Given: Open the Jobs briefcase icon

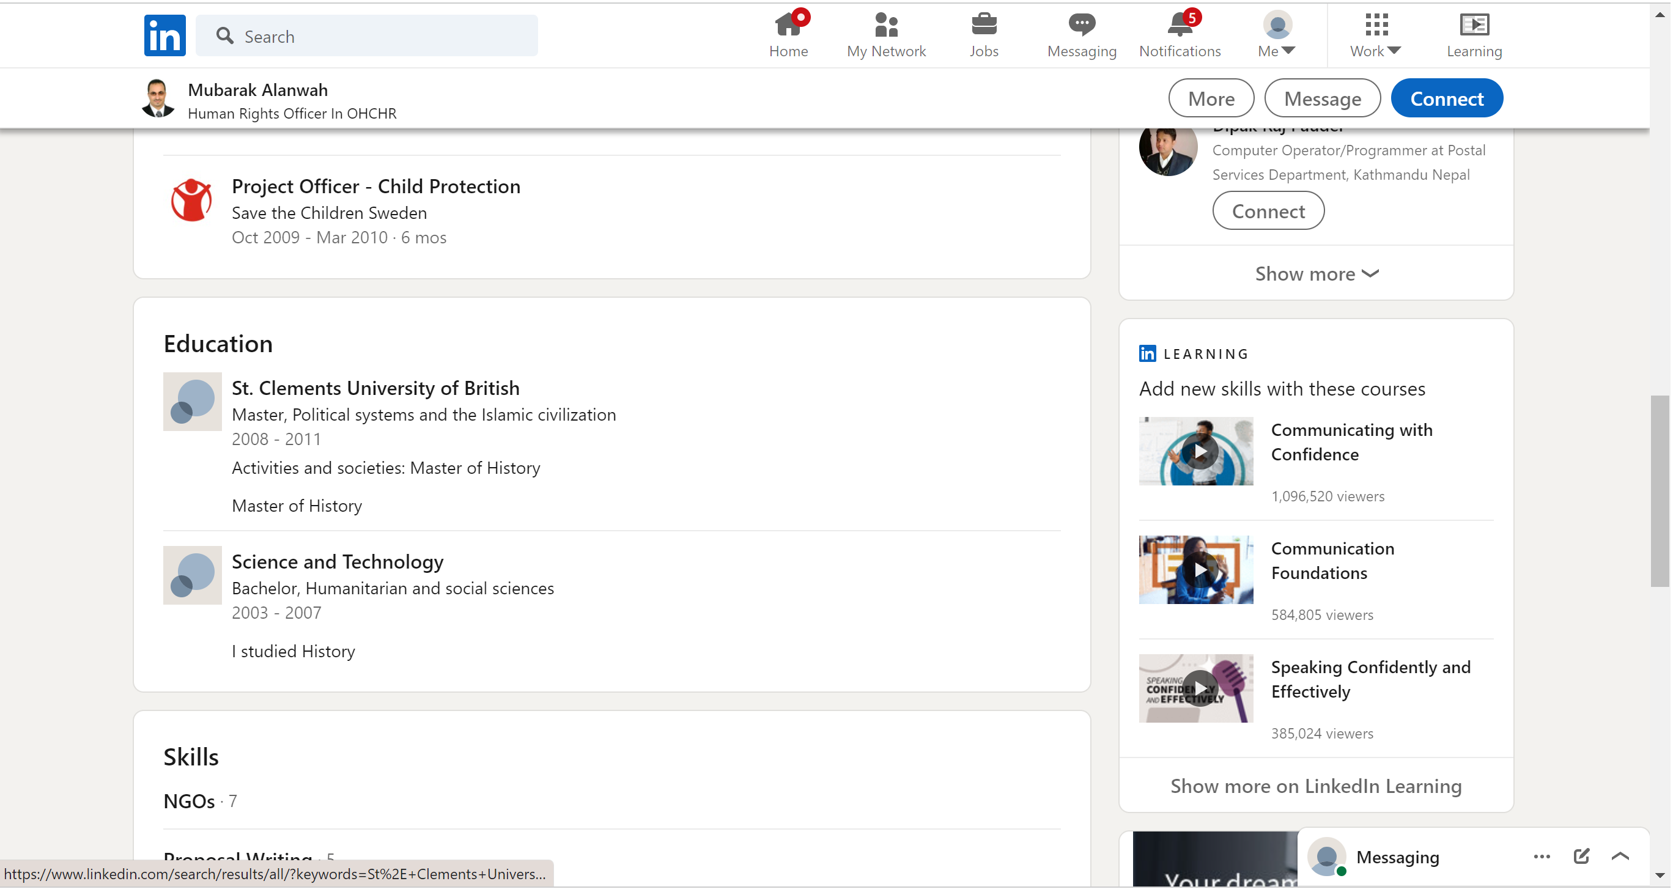Looking at the screenshot, I should pyautogui.click(x=983, y=26).
